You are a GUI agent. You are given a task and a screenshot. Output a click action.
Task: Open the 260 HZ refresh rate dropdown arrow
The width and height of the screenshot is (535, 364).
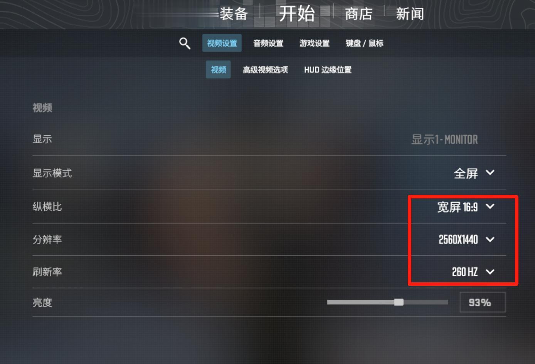coord(490,272)
